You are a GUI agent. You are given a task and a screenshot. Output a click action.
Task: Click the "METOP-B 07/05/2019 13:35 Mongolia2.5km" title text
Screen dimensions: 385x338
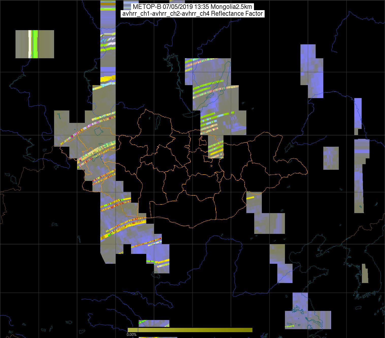(192, 7)
